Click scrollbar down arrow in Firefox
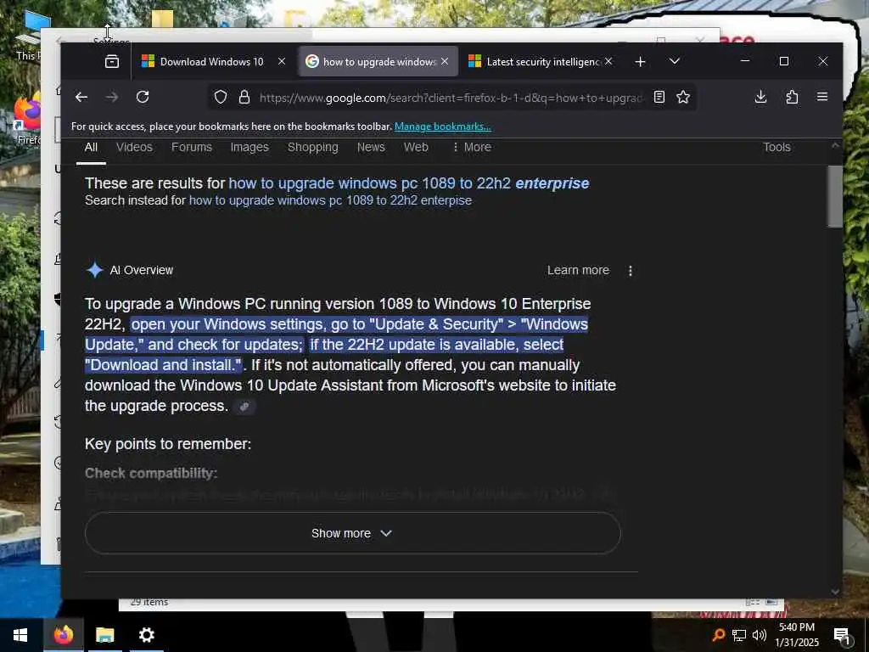Viewport: 869px width, 652px height. click(835, 592)
